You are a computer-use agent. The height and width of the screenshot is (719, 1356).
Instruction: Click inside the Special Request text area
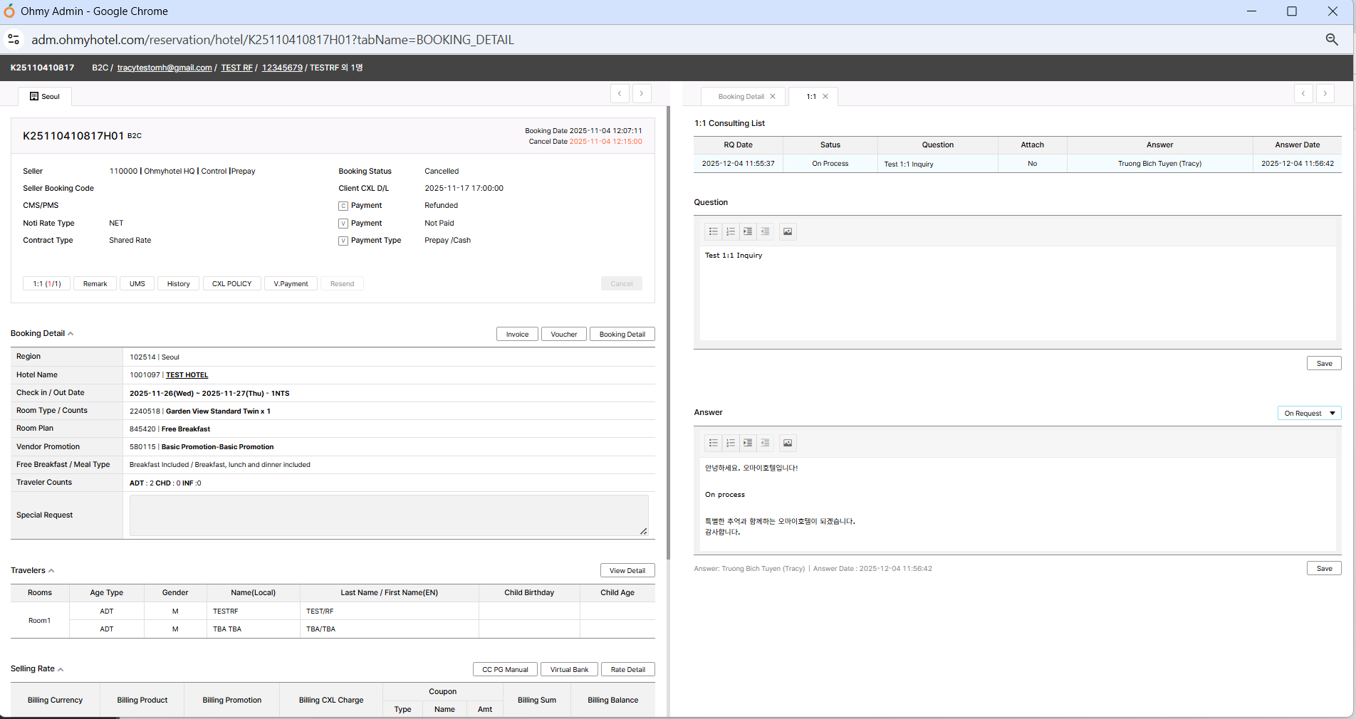click(x=388, y=515)
